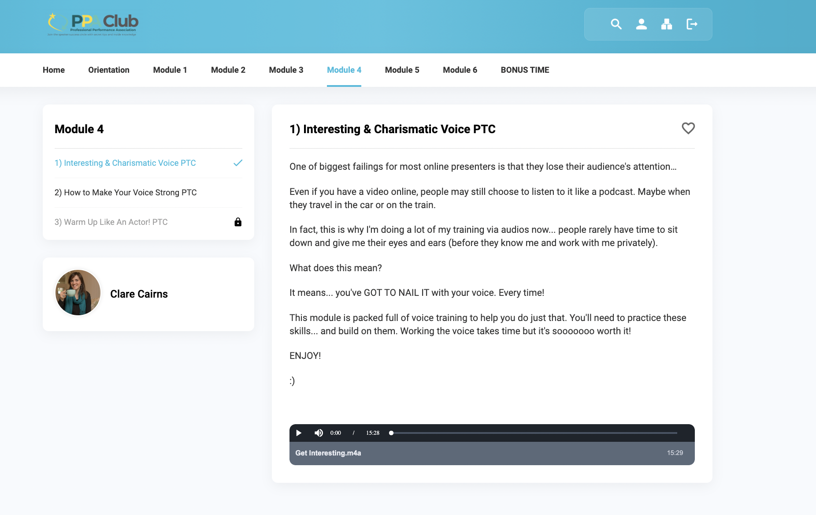Open lesson Interesting & Charismatic Voice PTC
Screen dimensions: 816x515
[125, 163]
